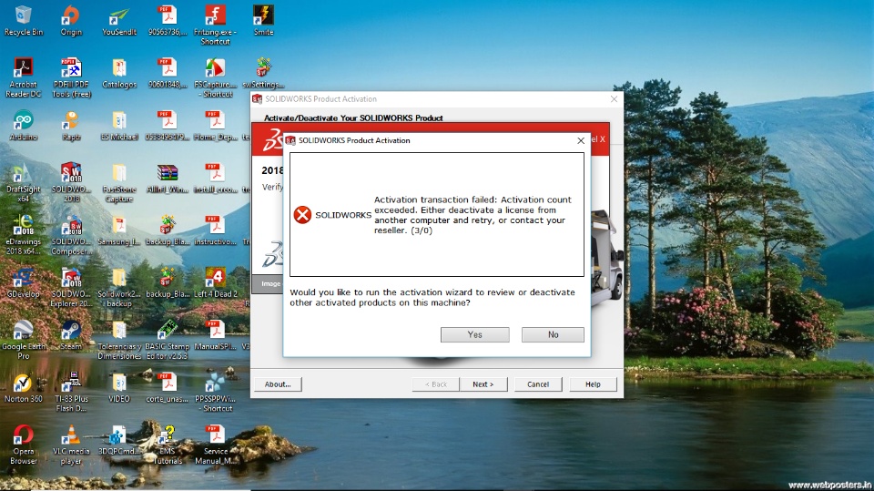Open the EMS Tutorials help icon

pyautogui.click(x=168, y=445)
